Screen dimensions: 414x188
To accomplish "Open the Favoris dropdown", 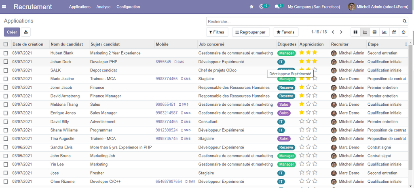I will [x=286, y=32].
